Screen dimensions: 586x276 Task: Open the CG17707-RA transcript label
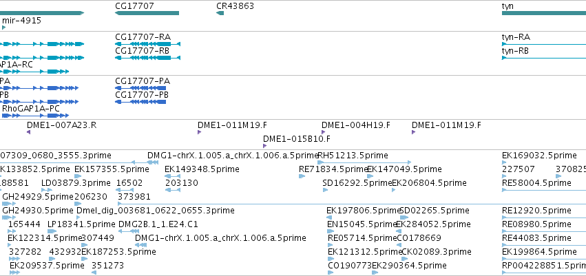click(x=143, y=37)
